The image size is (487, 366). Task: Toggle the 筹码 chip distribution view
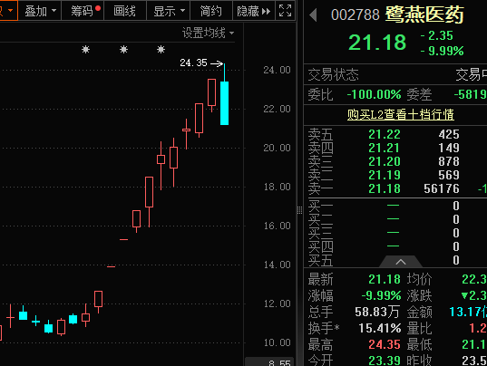83,11
